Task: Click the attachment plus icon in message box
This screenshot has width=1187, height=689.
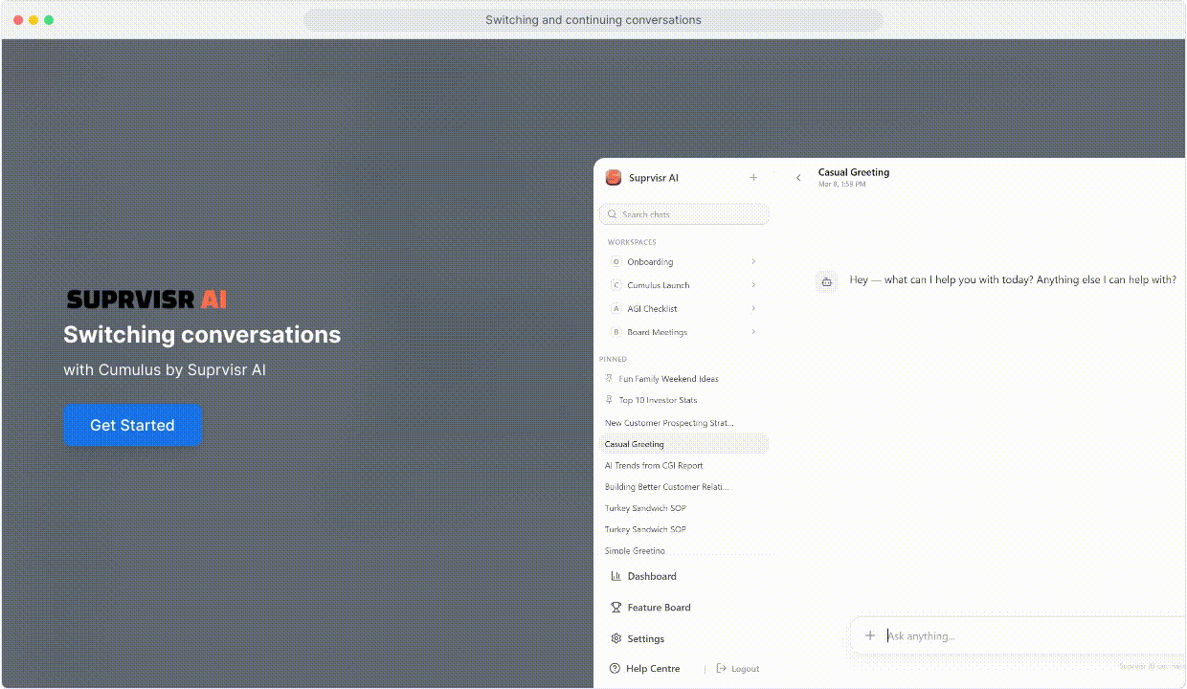Action: pos(869,635)
